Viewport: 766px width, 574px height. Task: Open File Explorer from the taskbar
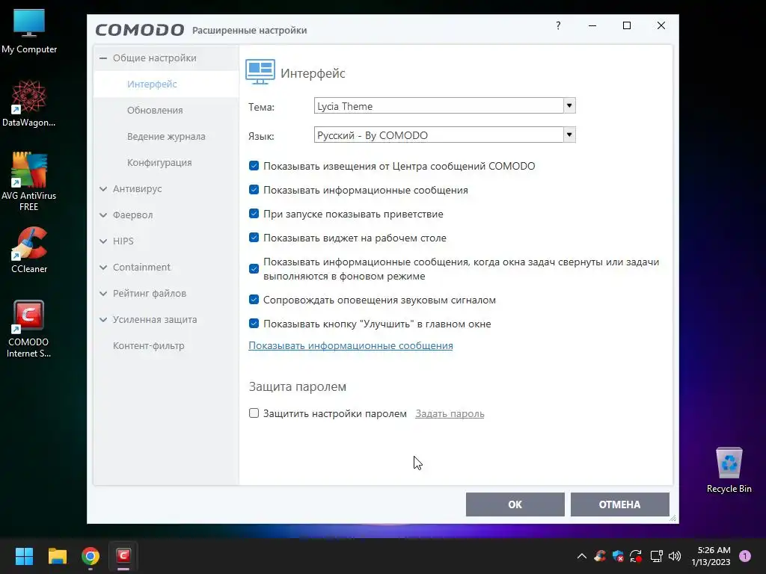coord(57,556)
